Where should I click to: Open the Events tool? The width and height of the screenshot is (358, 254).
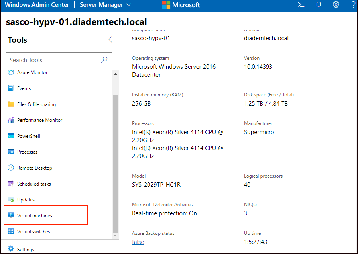tap(24, 88)
